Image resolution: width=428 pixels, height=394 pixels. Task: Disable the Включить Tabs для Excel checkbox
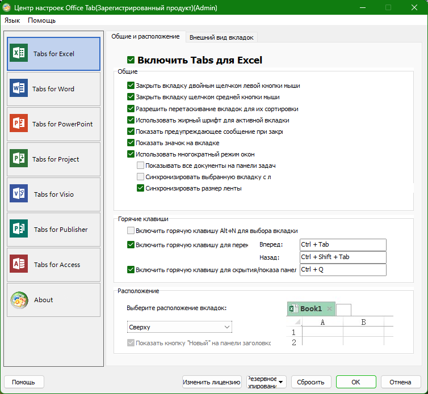tap(131, 60)
